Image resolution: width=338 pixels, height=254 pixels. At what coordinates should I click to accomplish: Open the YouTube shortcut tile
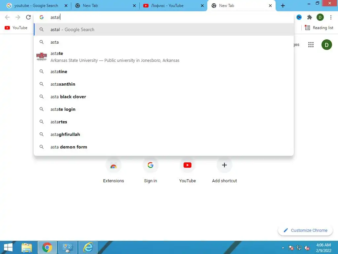187,171
